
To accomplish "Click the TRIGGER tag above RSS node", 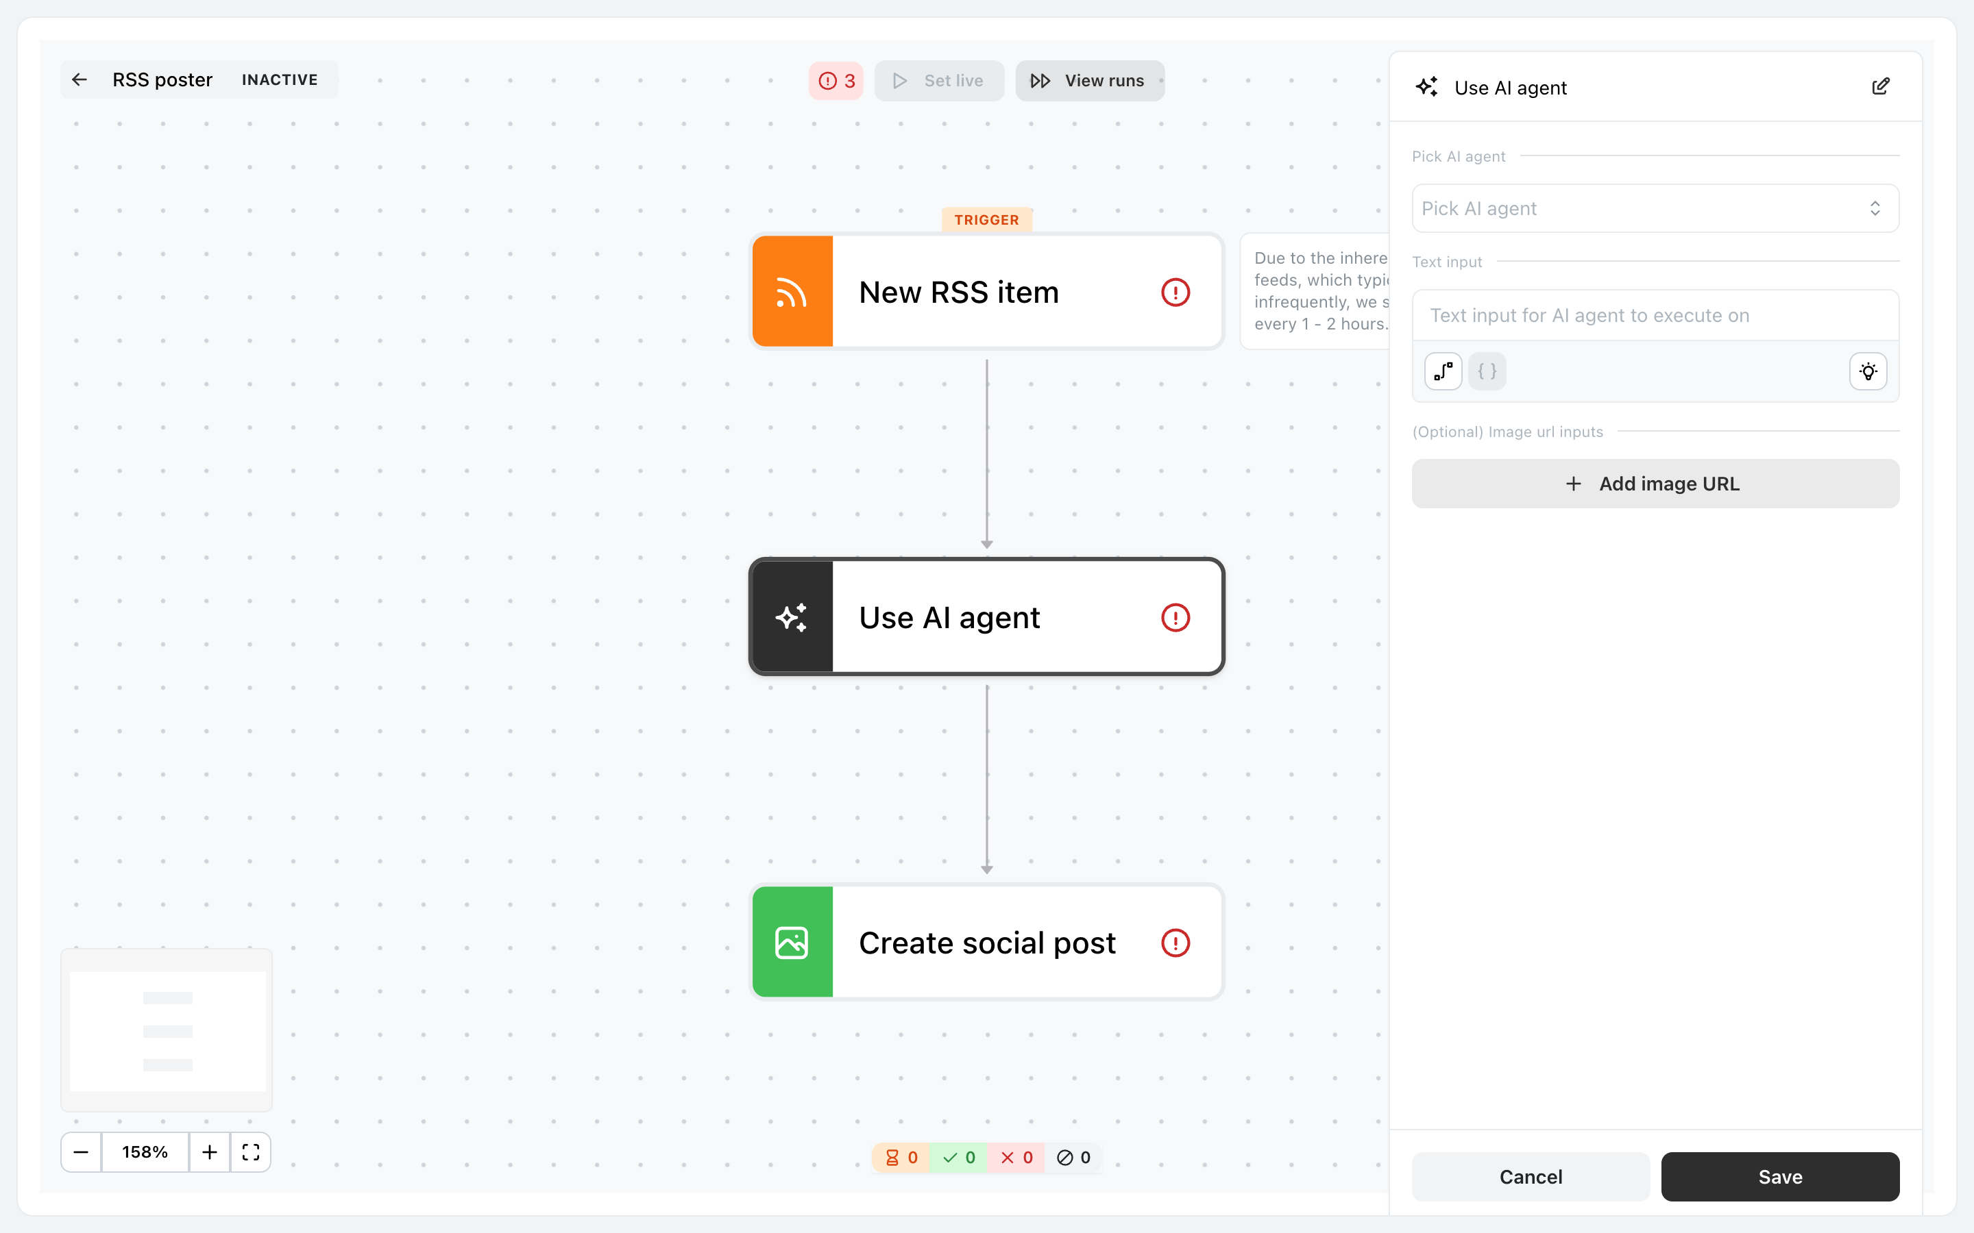I will (987, 220).
